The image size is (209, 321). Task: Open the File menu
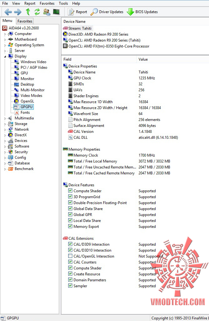click(x=5, y=3)
